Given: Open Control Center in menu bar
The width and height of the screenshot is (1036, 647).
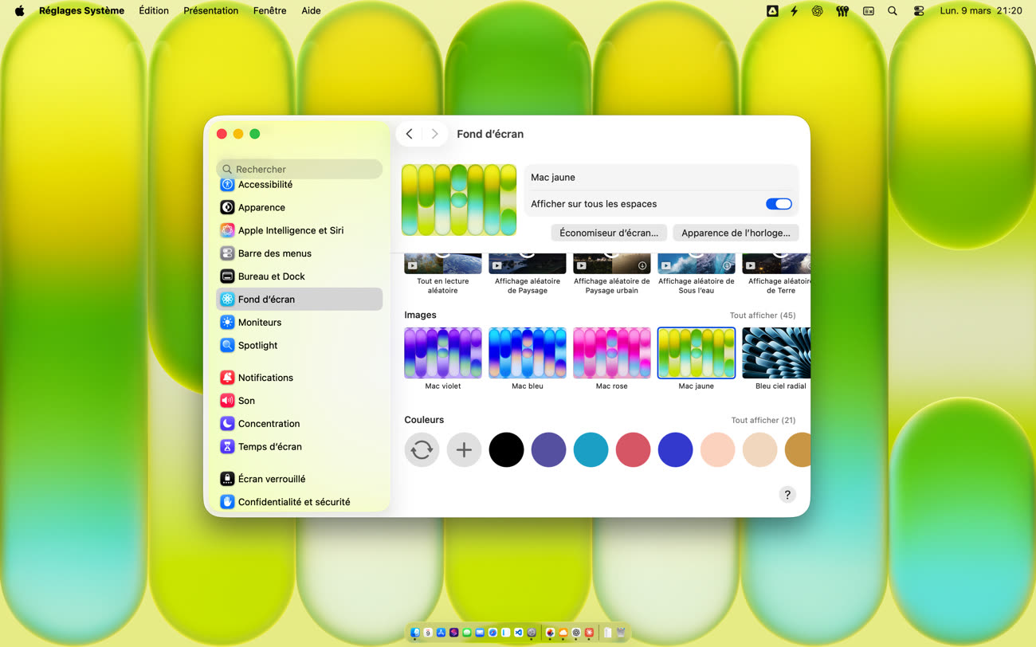Looking at the screenshot, I should click(x=919, y=11).
